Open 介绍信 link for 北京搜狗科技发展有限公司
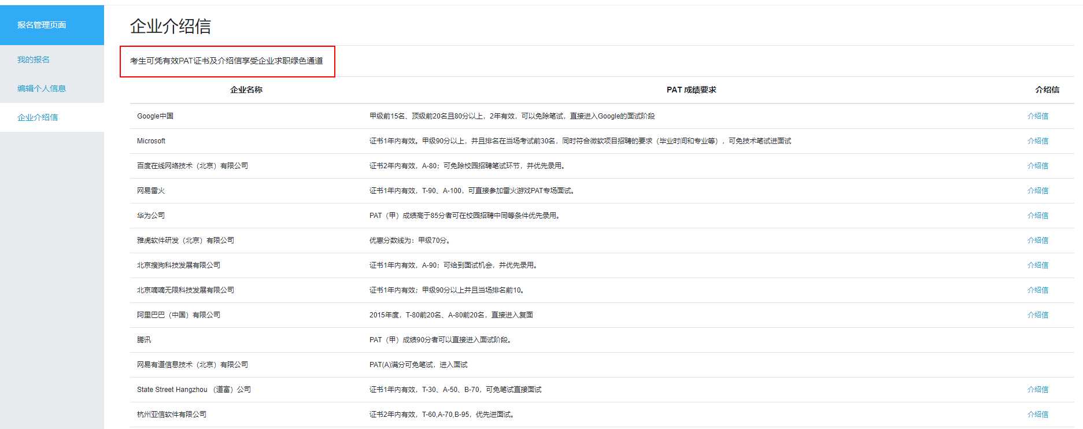This screenshot has width=1083, height=429. click(x=1038, y=265)
